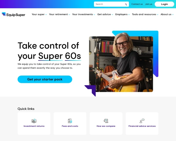Follow the Contact us link
The image size is (176, 141).
point(137,4)
